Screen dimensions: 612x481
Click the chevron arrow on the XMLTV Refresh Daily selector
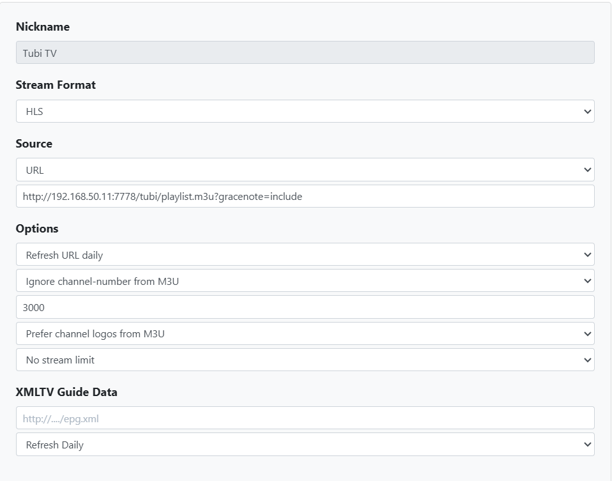(587, 445)
